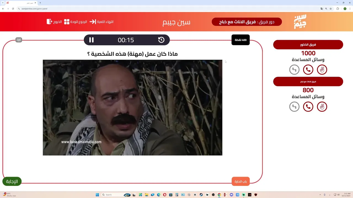Open the taskbar volume control
The image size is (353, 198).
[339, 195]
